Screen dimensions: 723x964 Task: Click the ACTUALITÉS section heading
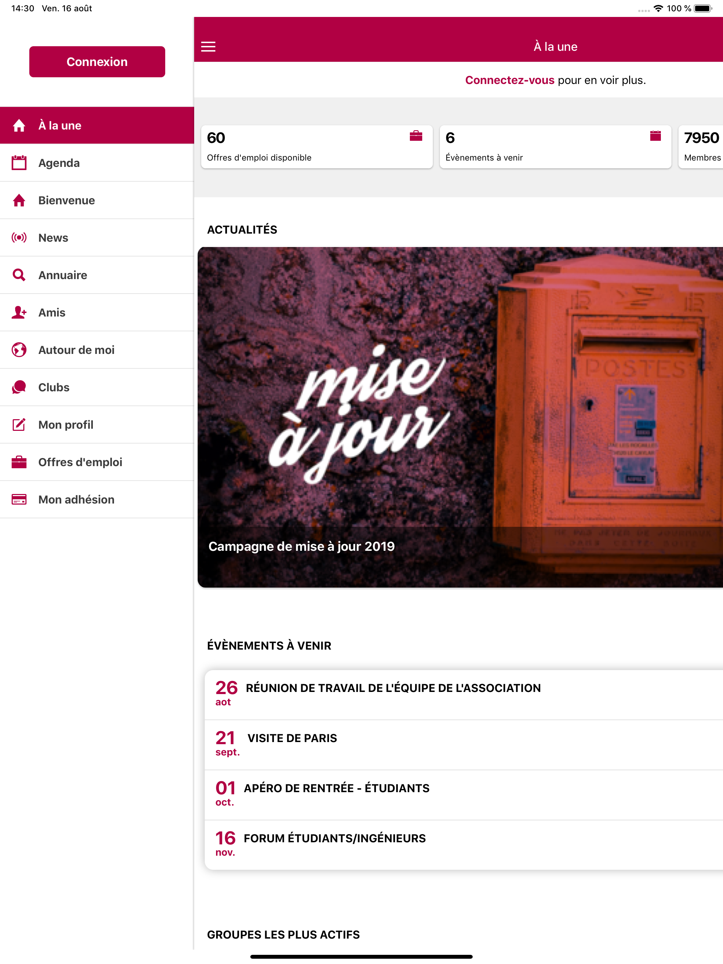pos(242,230)
